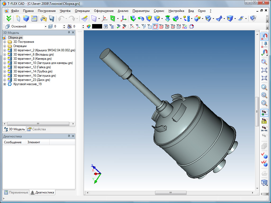Toggle snap magnet on right toolbar
The height and width of the screenshot is (203, 271).
click(264, 36)
